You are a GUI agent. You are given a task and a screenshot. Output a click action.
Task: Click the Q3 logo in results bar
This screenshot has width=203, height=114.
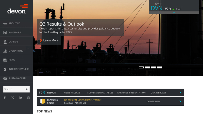click(x=42, y=92)
